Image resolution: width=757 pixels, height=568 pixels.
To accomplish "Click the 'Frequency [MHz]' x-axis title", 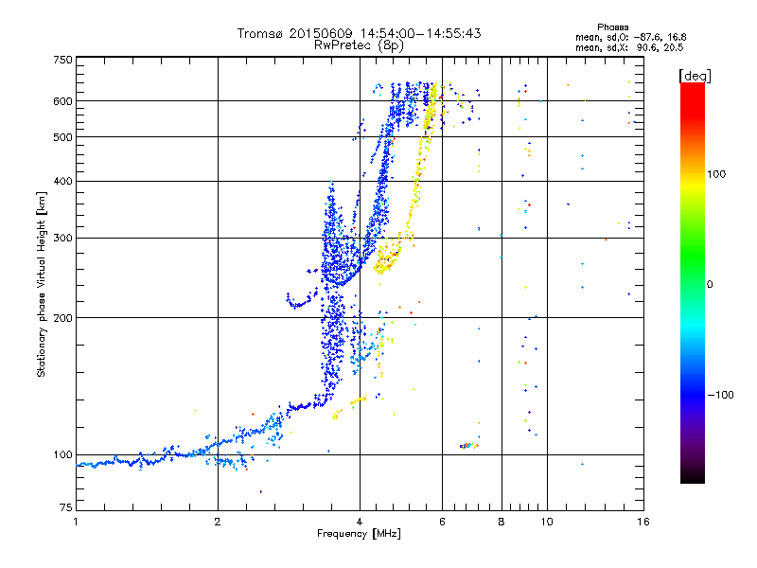I will [x=359, y=534].
